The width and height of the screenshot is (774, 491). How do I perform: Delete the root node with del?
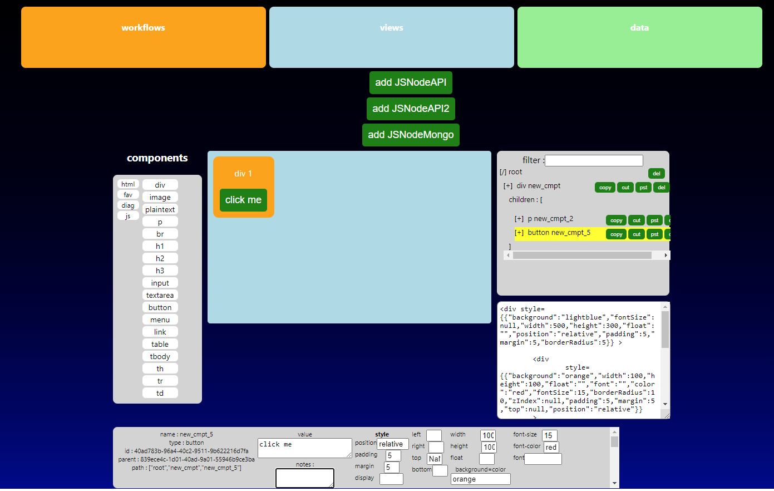tap(657, 174)
